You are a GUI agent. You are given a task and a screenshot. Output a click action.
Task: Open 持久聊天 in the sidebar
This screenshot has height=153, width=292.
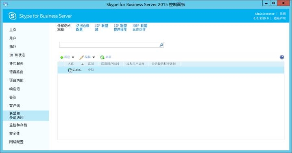[16, 63]
